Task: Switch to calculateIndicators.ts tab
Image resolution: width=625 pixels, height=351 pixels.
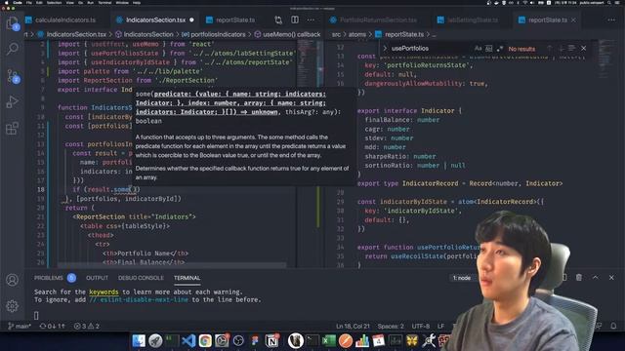Action: click(x=61, y=19)
